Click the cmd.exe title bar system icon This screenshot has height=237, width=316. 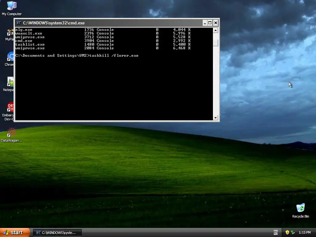[x=19, y=23]
